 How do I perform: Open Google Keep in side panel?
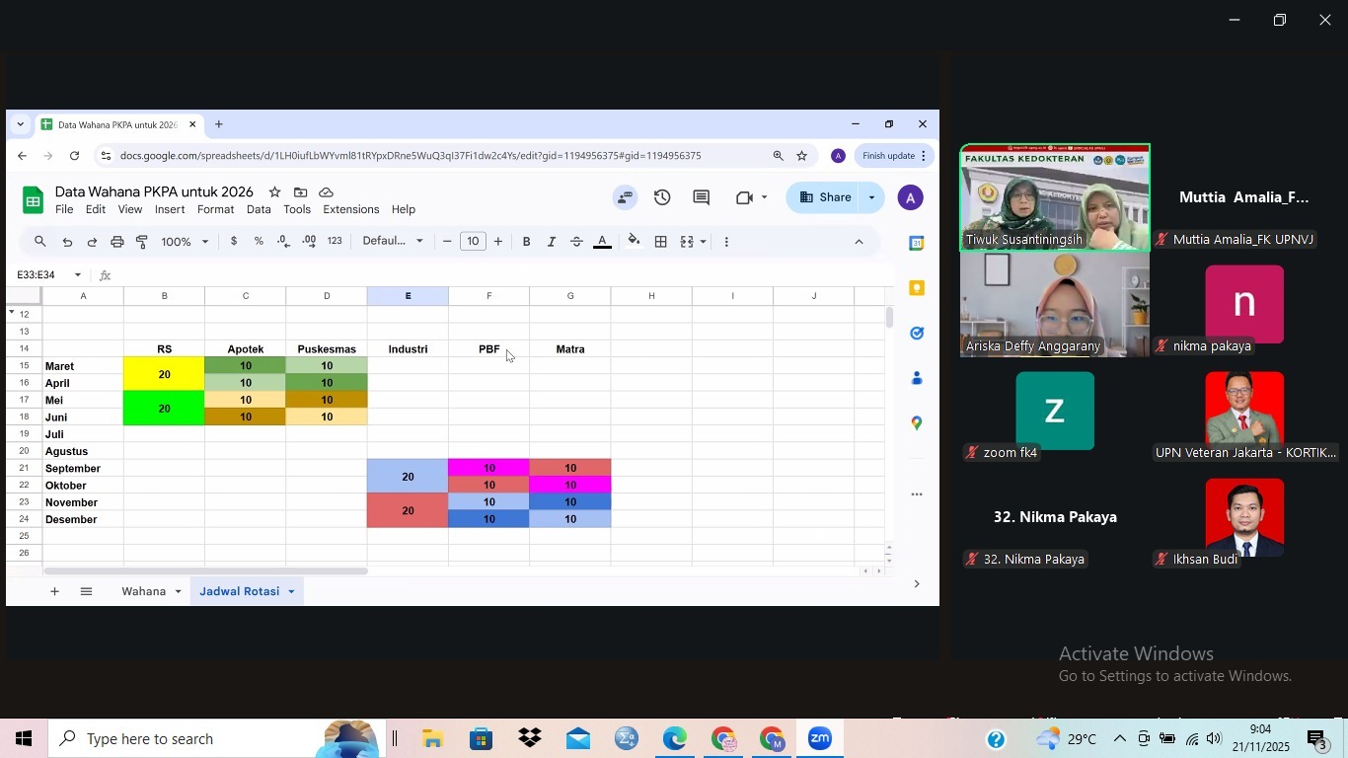pos(917,288)
